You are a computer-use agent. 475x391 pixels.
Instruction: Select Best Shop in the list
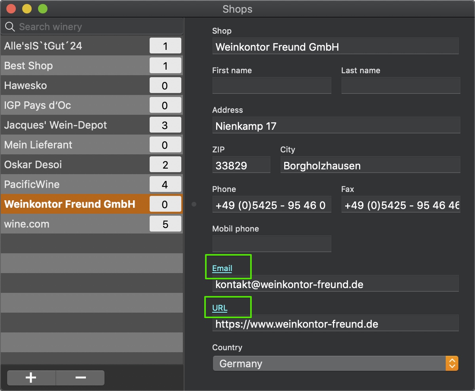(x=92, y=66)
